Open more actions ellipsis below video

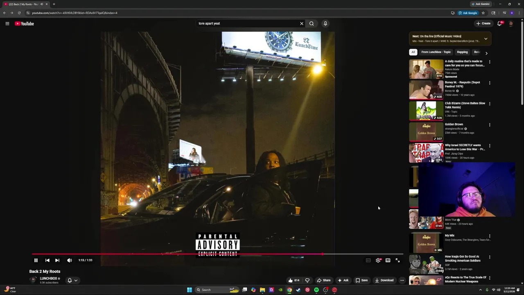tap(402, 280)
